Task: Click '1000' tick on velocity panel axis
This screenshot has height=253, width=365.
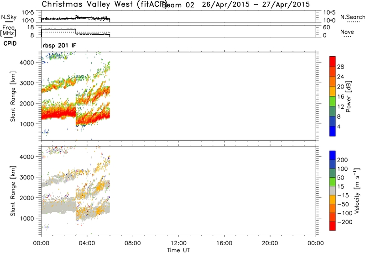Action: [x=27, y=218]
